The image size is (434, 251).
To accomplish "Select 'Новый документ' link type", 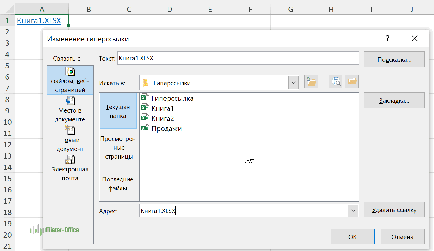I will point(70,139).
